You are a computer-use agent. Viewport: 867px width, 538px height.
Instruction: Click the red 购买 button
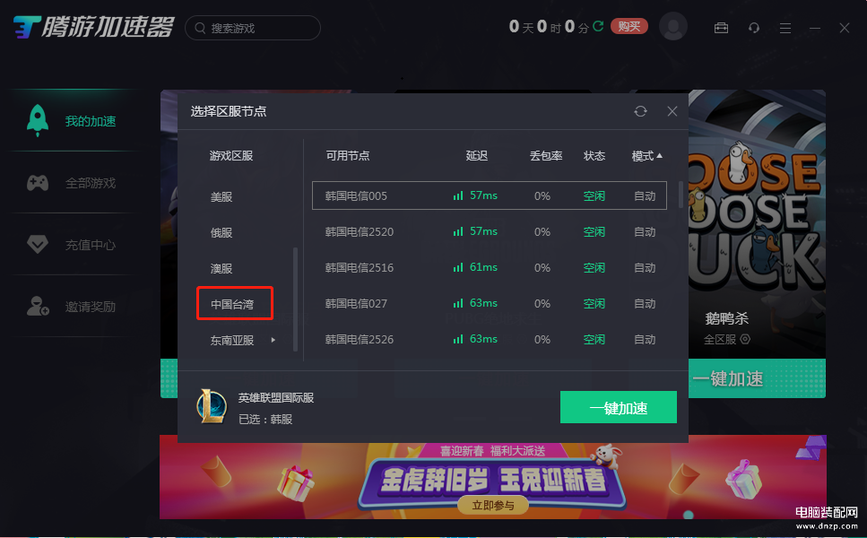629,27
